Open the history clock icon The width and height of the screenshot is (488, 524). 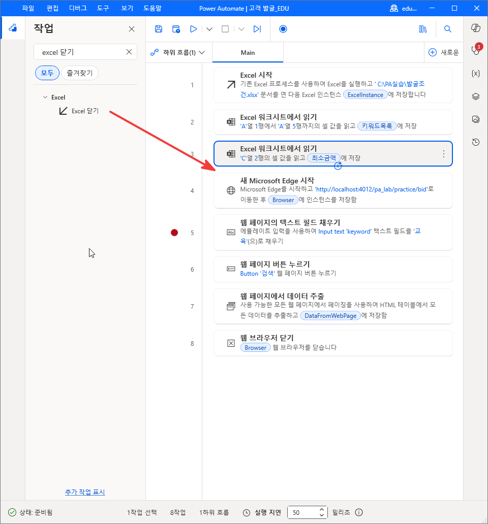[x=476, y=142]
